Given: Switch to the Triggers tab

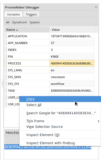Looking at the screenshot, I should click(31, 14).
